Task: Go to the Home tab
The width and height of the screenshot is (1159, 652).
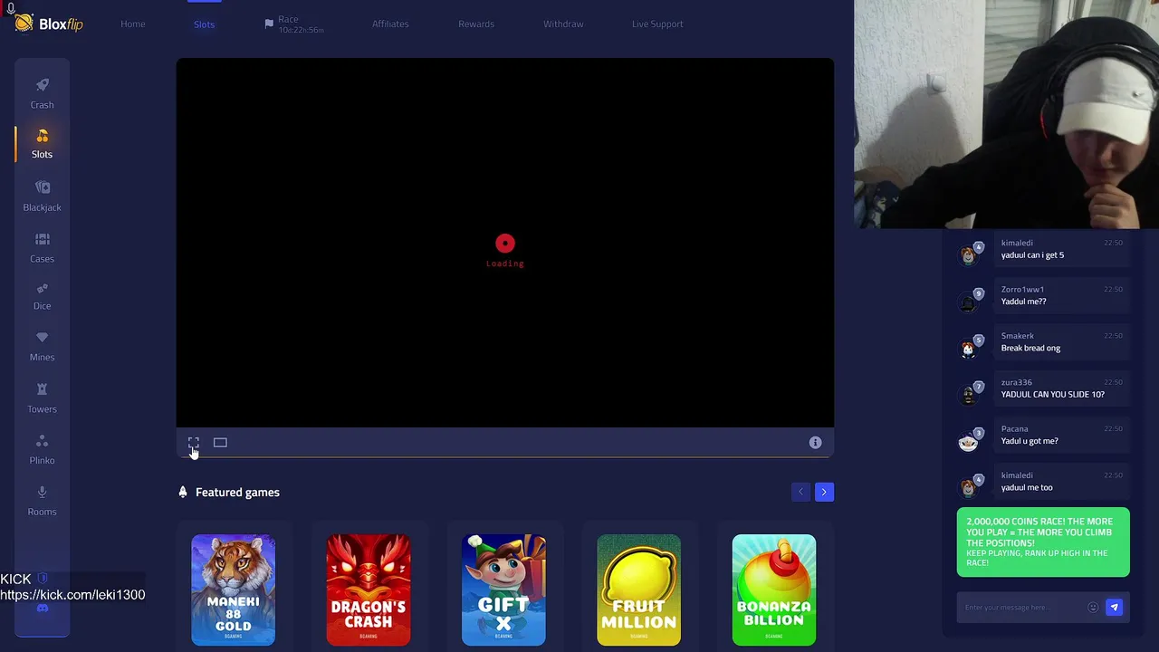Action: point(133,24)
